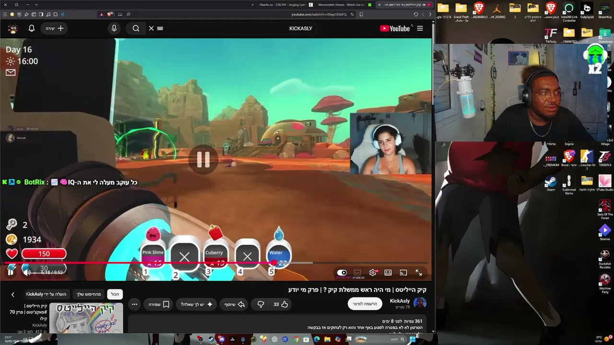The image size is (614, 345).
Task: Open the YouTube hamburger guide menu
Action: 420,28
